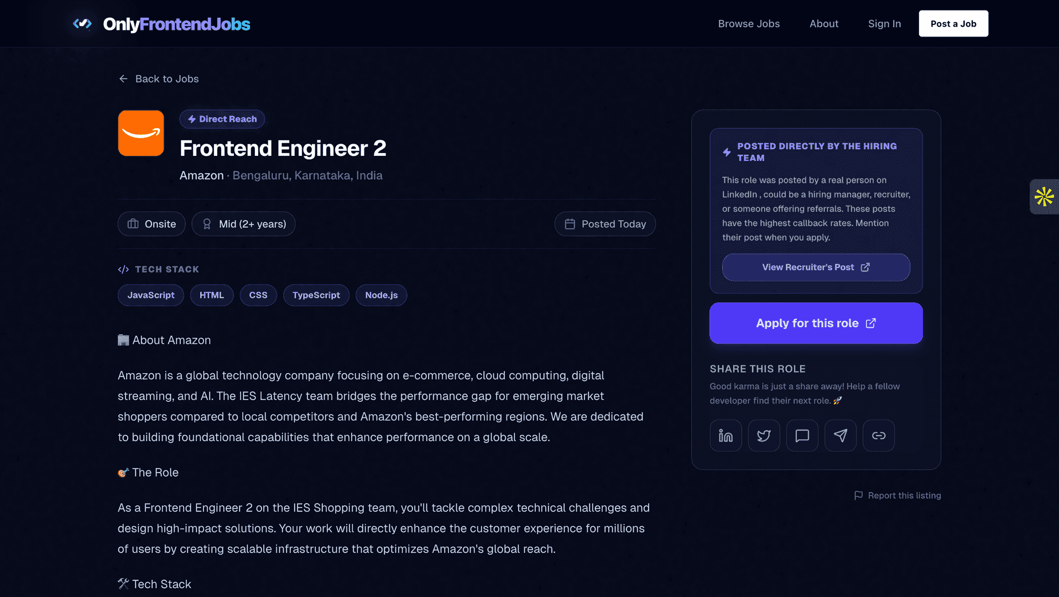Click the OnlyFrontendJobs logo icon
1059x597 pixels.
(x=82, y=23)
